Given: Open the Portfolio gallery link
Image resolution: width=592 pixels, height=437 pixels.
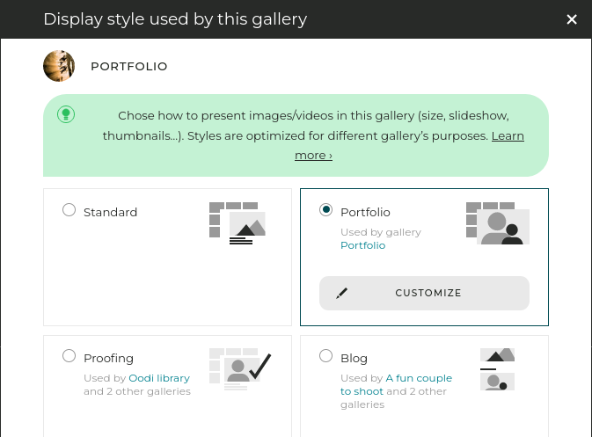Looking at the screenshot, I should (x=362, y=245).
